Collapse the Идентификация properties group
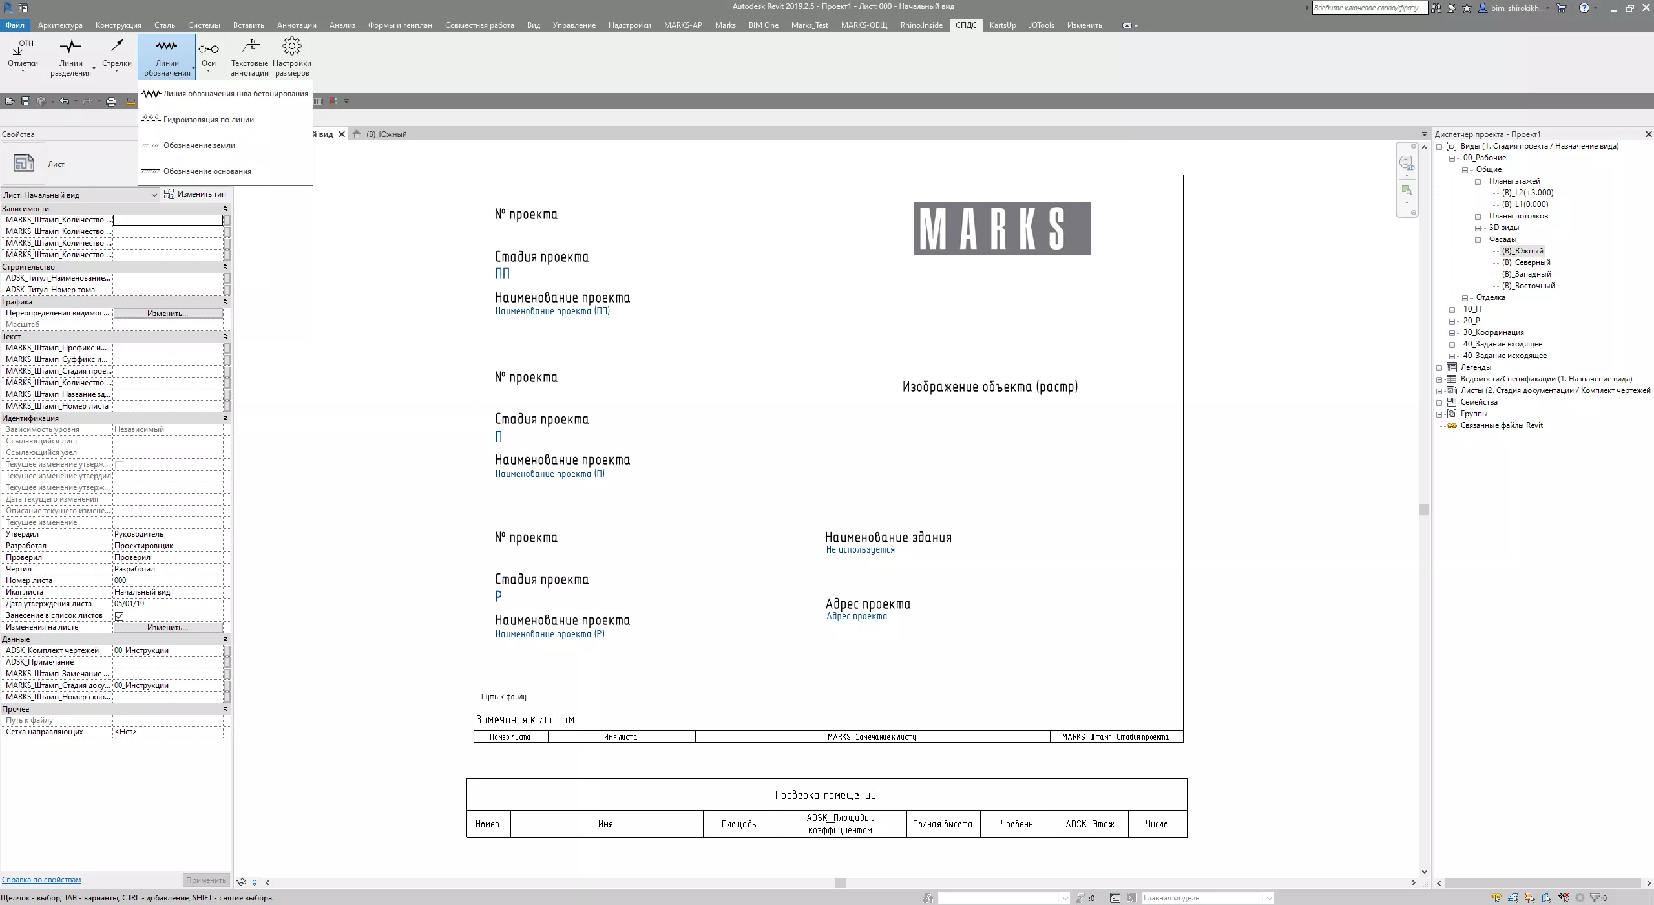1654x905 pixels. (225, 418)
